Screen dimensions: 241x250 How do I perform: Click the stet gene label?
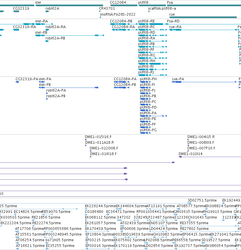pos(38,2)
